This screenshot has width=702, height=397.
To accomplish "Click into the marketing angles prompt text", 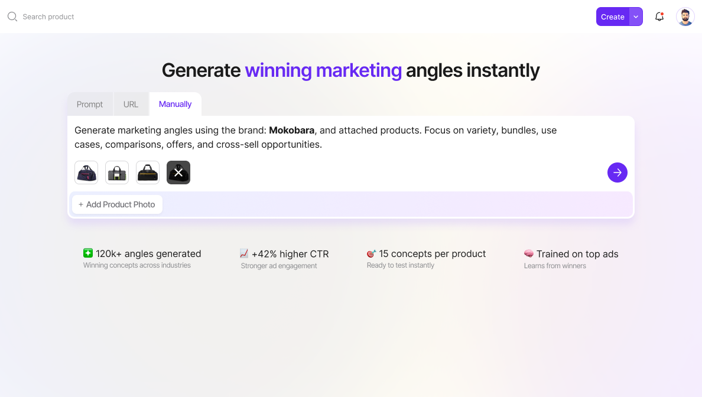I will pos(316,137).
